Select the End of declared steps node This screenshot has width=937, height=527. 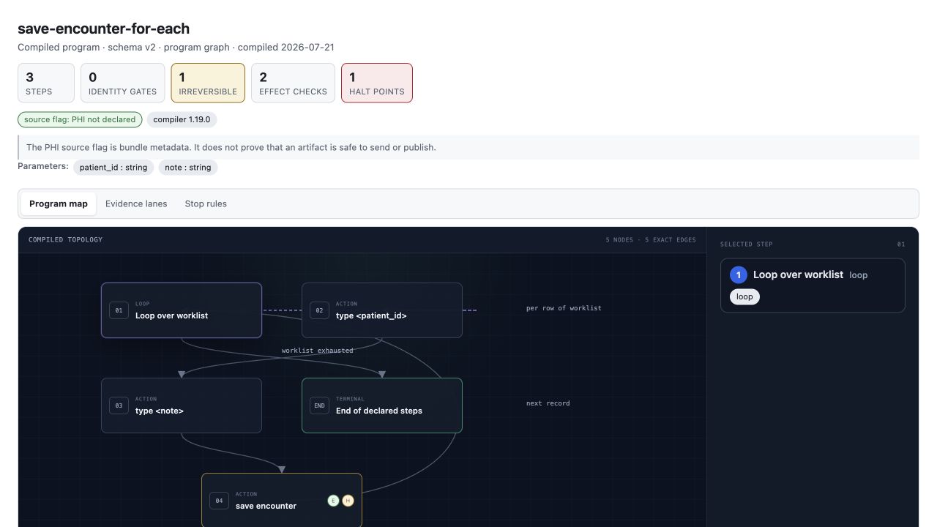click(x=382, y=405)
